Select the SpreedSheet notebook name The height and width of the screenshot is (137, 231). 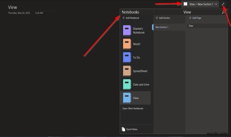coord(140,71)
